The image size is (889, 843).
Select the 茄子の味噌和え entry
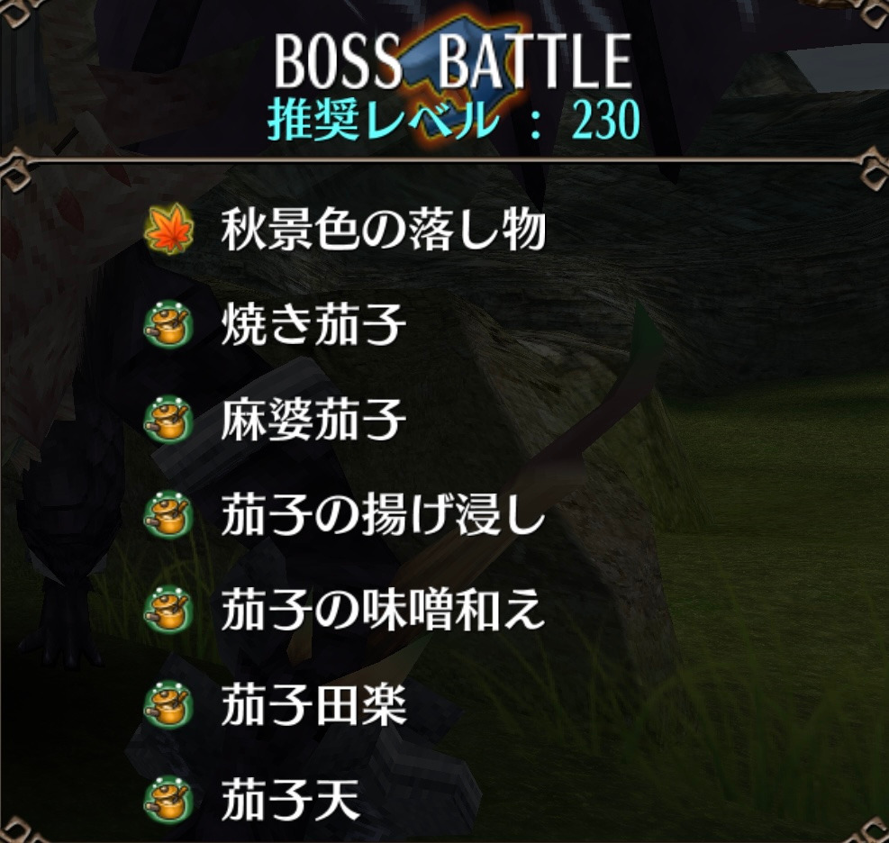point(384,610)
